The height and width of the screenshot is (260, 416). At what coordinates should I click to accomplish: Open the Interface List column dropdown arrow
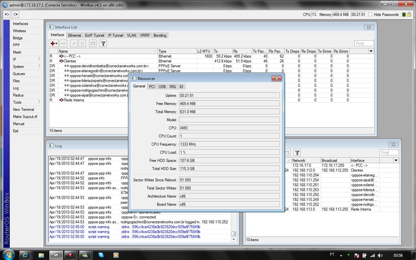click(x=371, y=51)
